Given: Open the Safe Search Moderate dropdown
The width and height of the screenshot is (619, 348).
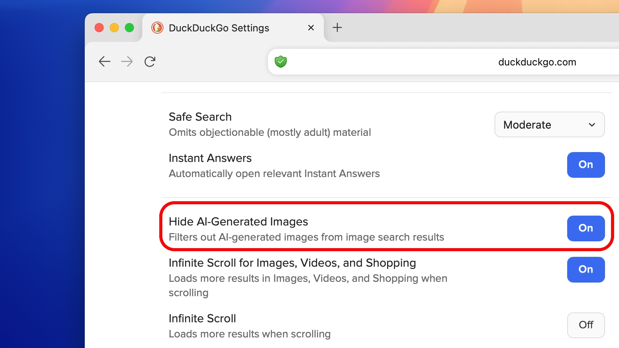Looking at the screenshot, I should point(549,124).
